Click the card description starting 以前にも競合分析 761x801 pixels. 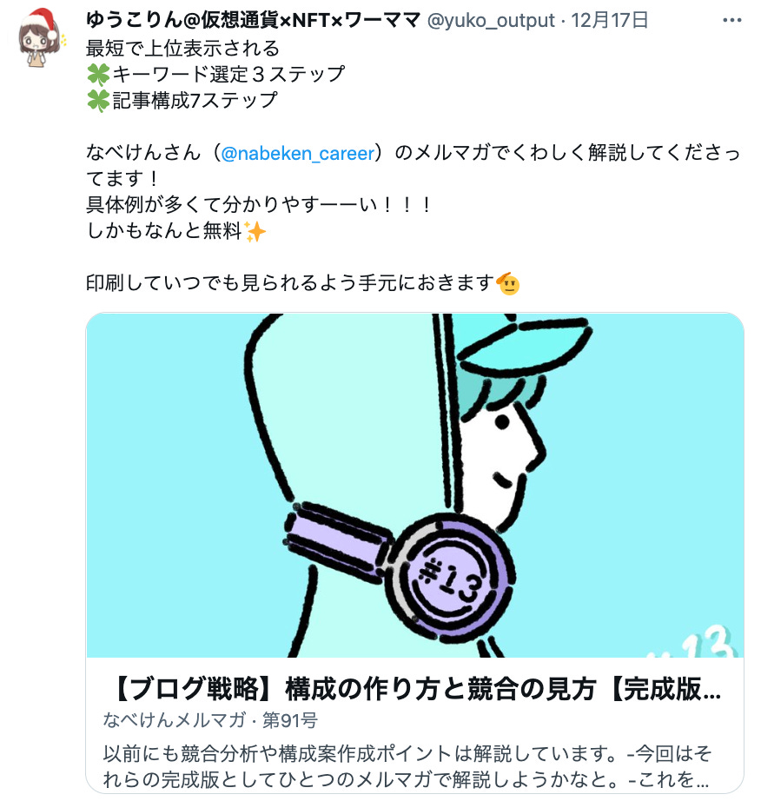407,766
